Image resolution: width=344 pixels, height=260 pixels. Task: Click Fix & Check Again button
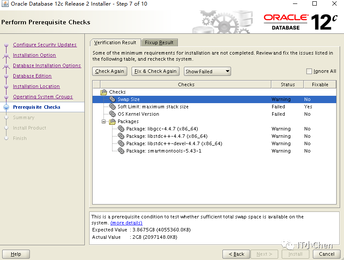click(x=155, y=71)
